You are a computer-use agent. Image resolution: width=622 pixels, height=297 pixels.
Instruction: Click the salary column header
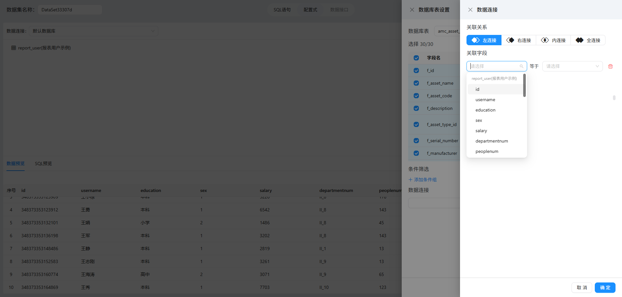(x=266, y=190)
